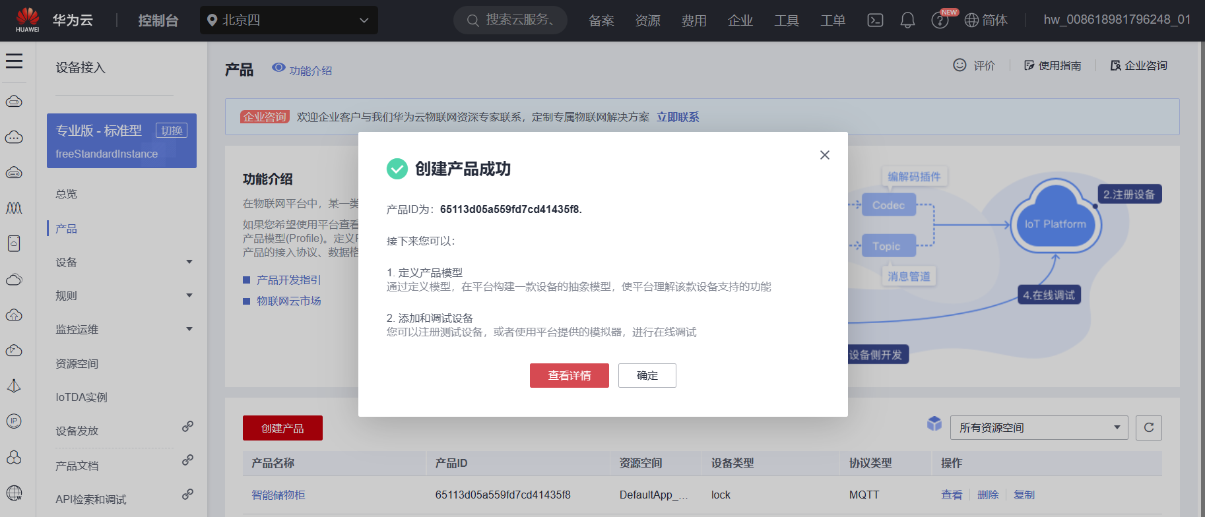
Task: Click the 产品ID column header
Action: pos(451,463)
